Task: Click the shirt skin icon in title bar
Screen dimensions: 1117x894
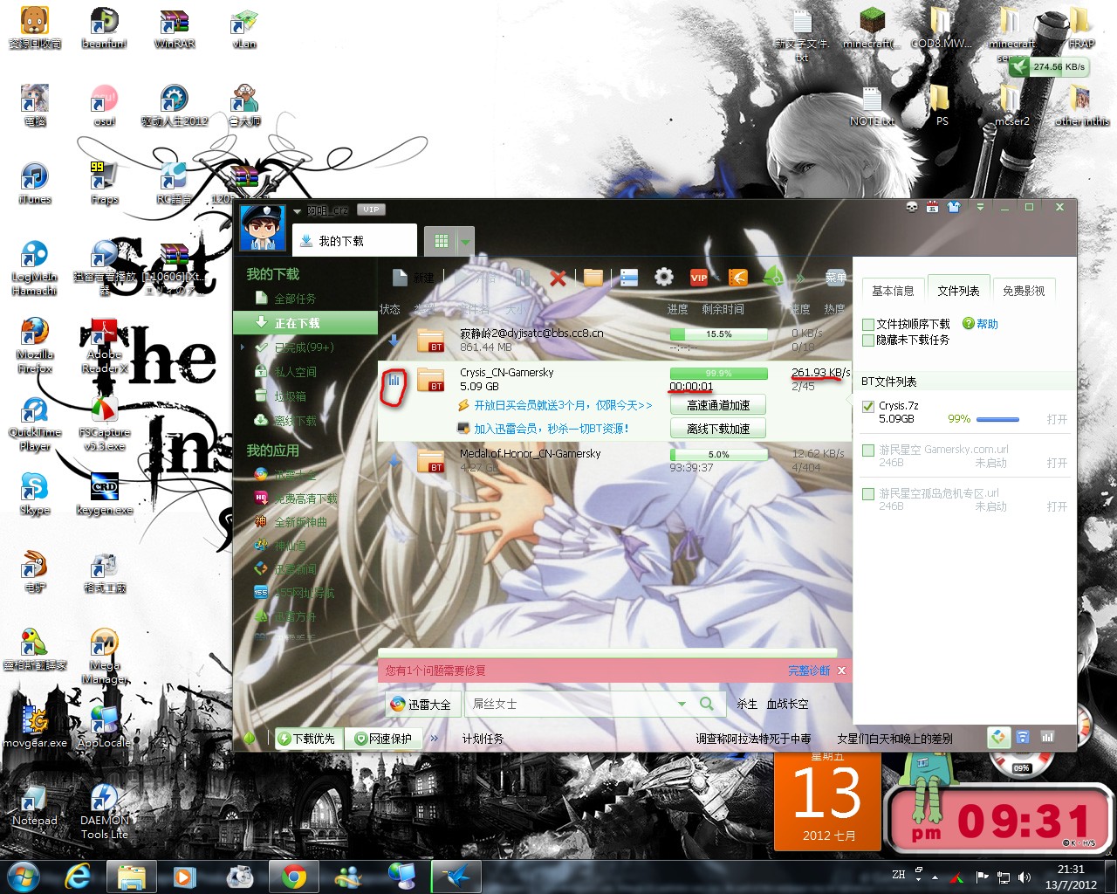Action: (x=953, y=207)
